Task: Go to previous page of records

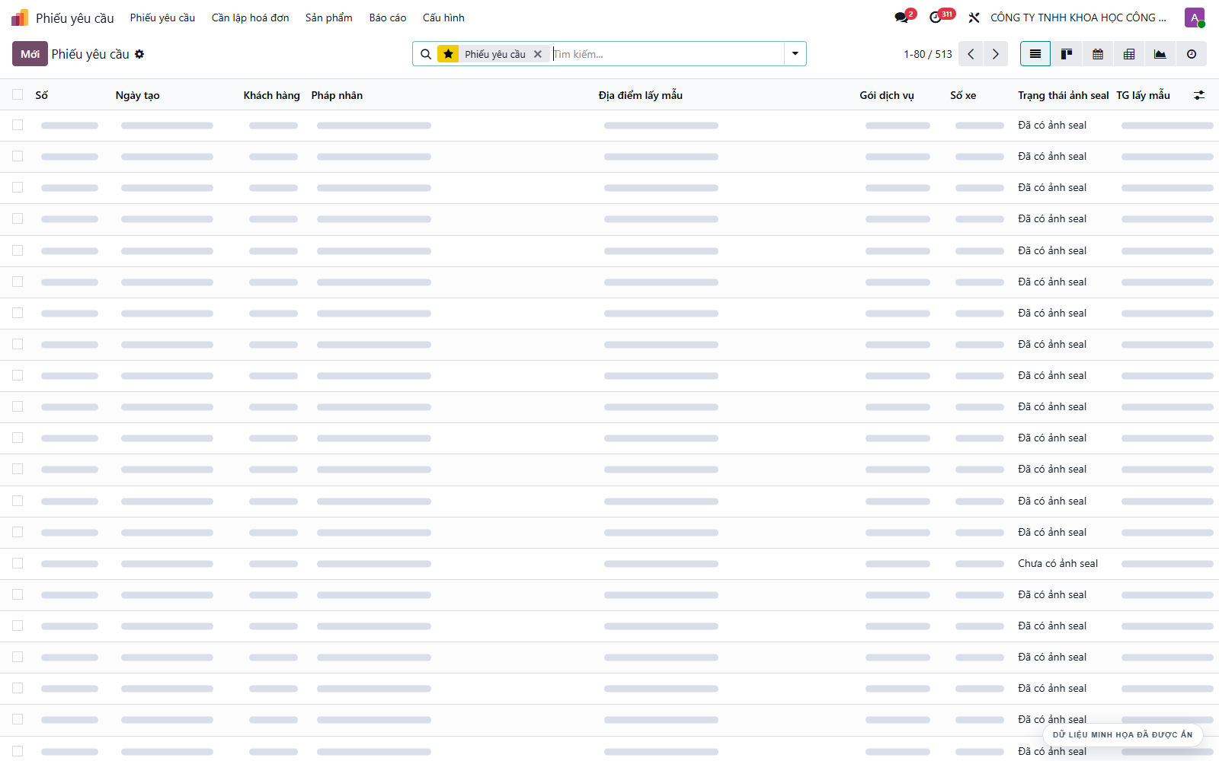Action: pyautogui.click(x=971, y=54)
